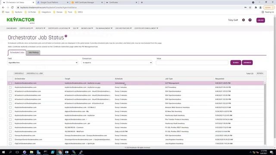Open the browser extensions puzzle icon
Viewport: 276px width, 155px height.
coord(256,8)
